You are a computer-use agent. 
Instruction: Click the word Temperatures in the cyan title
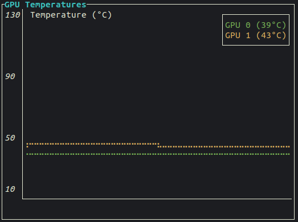[56, 5]
